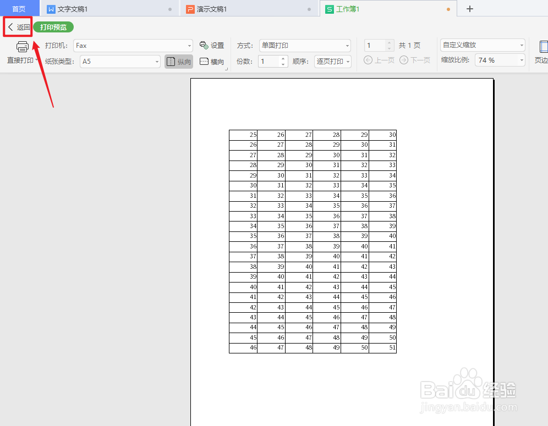
Task: Click the 打印预览 print preview button
Action: pyautogui.click(x=53, y=26)
